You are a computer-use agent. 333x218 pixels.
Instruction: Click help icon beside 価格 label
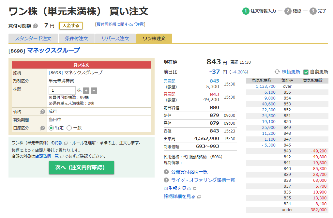tap(42, 112)
